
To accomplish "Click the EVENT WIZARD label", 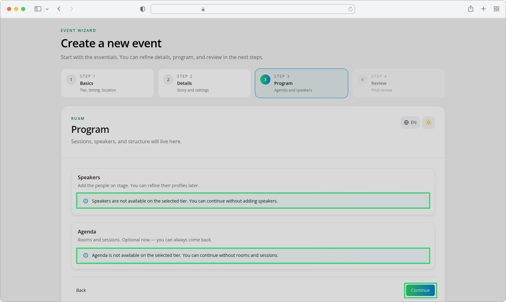I will pyautogui.click(x=78, y=31).
